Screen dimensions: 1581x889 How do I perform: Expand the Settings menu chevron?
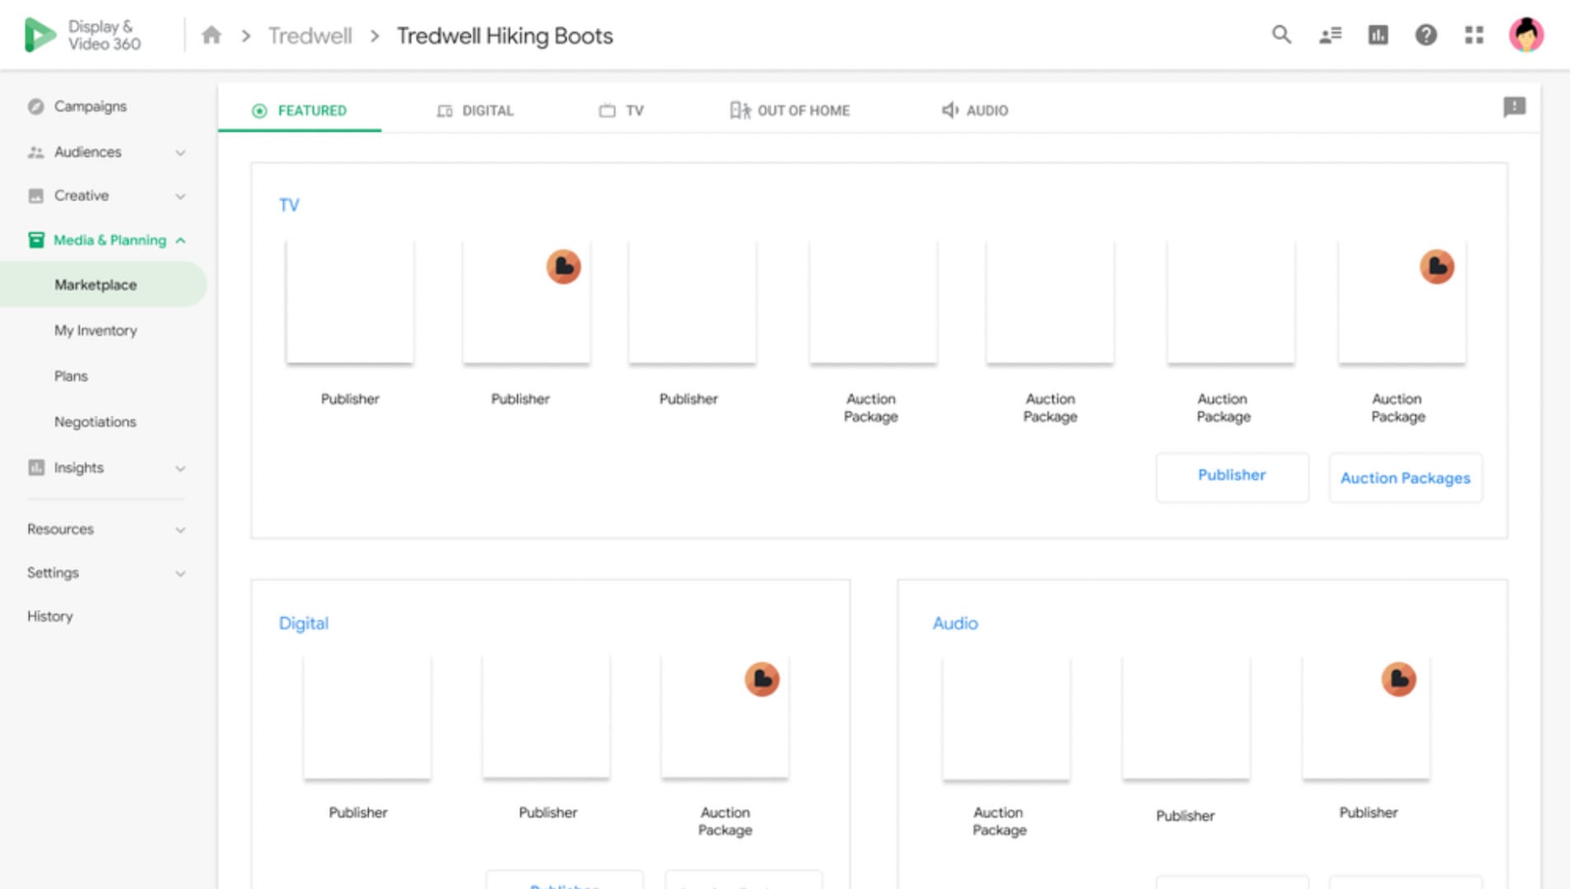pos(180,574)
